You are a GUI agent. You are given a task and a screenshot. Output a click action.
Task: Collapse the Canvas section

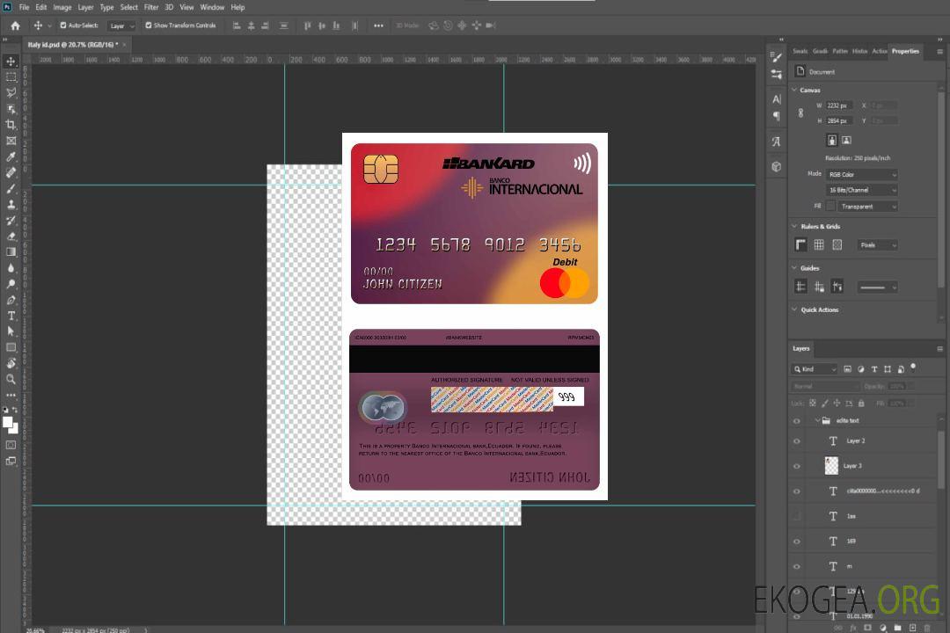pyautogui.click(x=794, y=90)
